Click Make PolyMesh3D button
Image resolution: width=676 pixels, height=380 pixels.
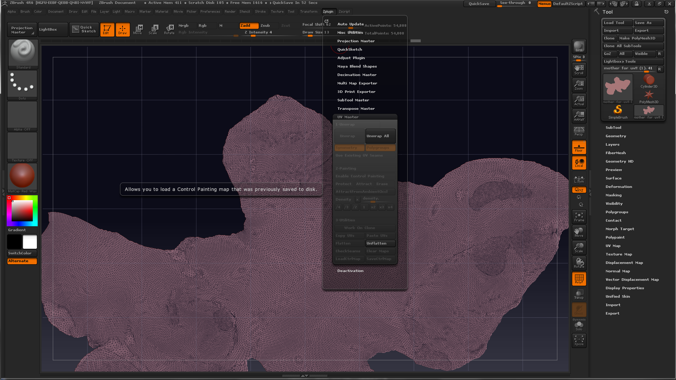click(x=641, y=38)
